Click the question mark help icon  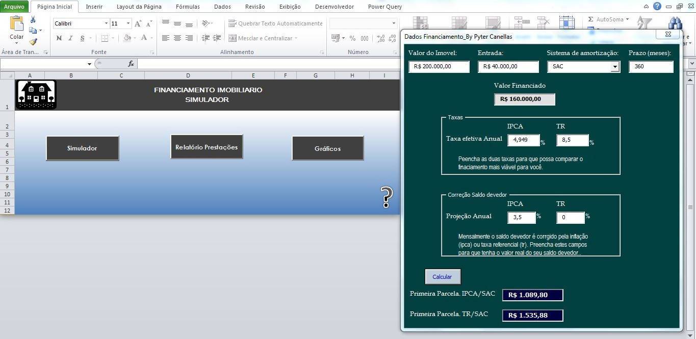(387, 197)
